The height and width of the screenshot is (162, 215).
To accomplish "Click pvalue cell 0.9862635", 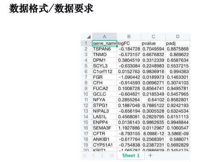I will pyautogui.click(x=153, y=122).
